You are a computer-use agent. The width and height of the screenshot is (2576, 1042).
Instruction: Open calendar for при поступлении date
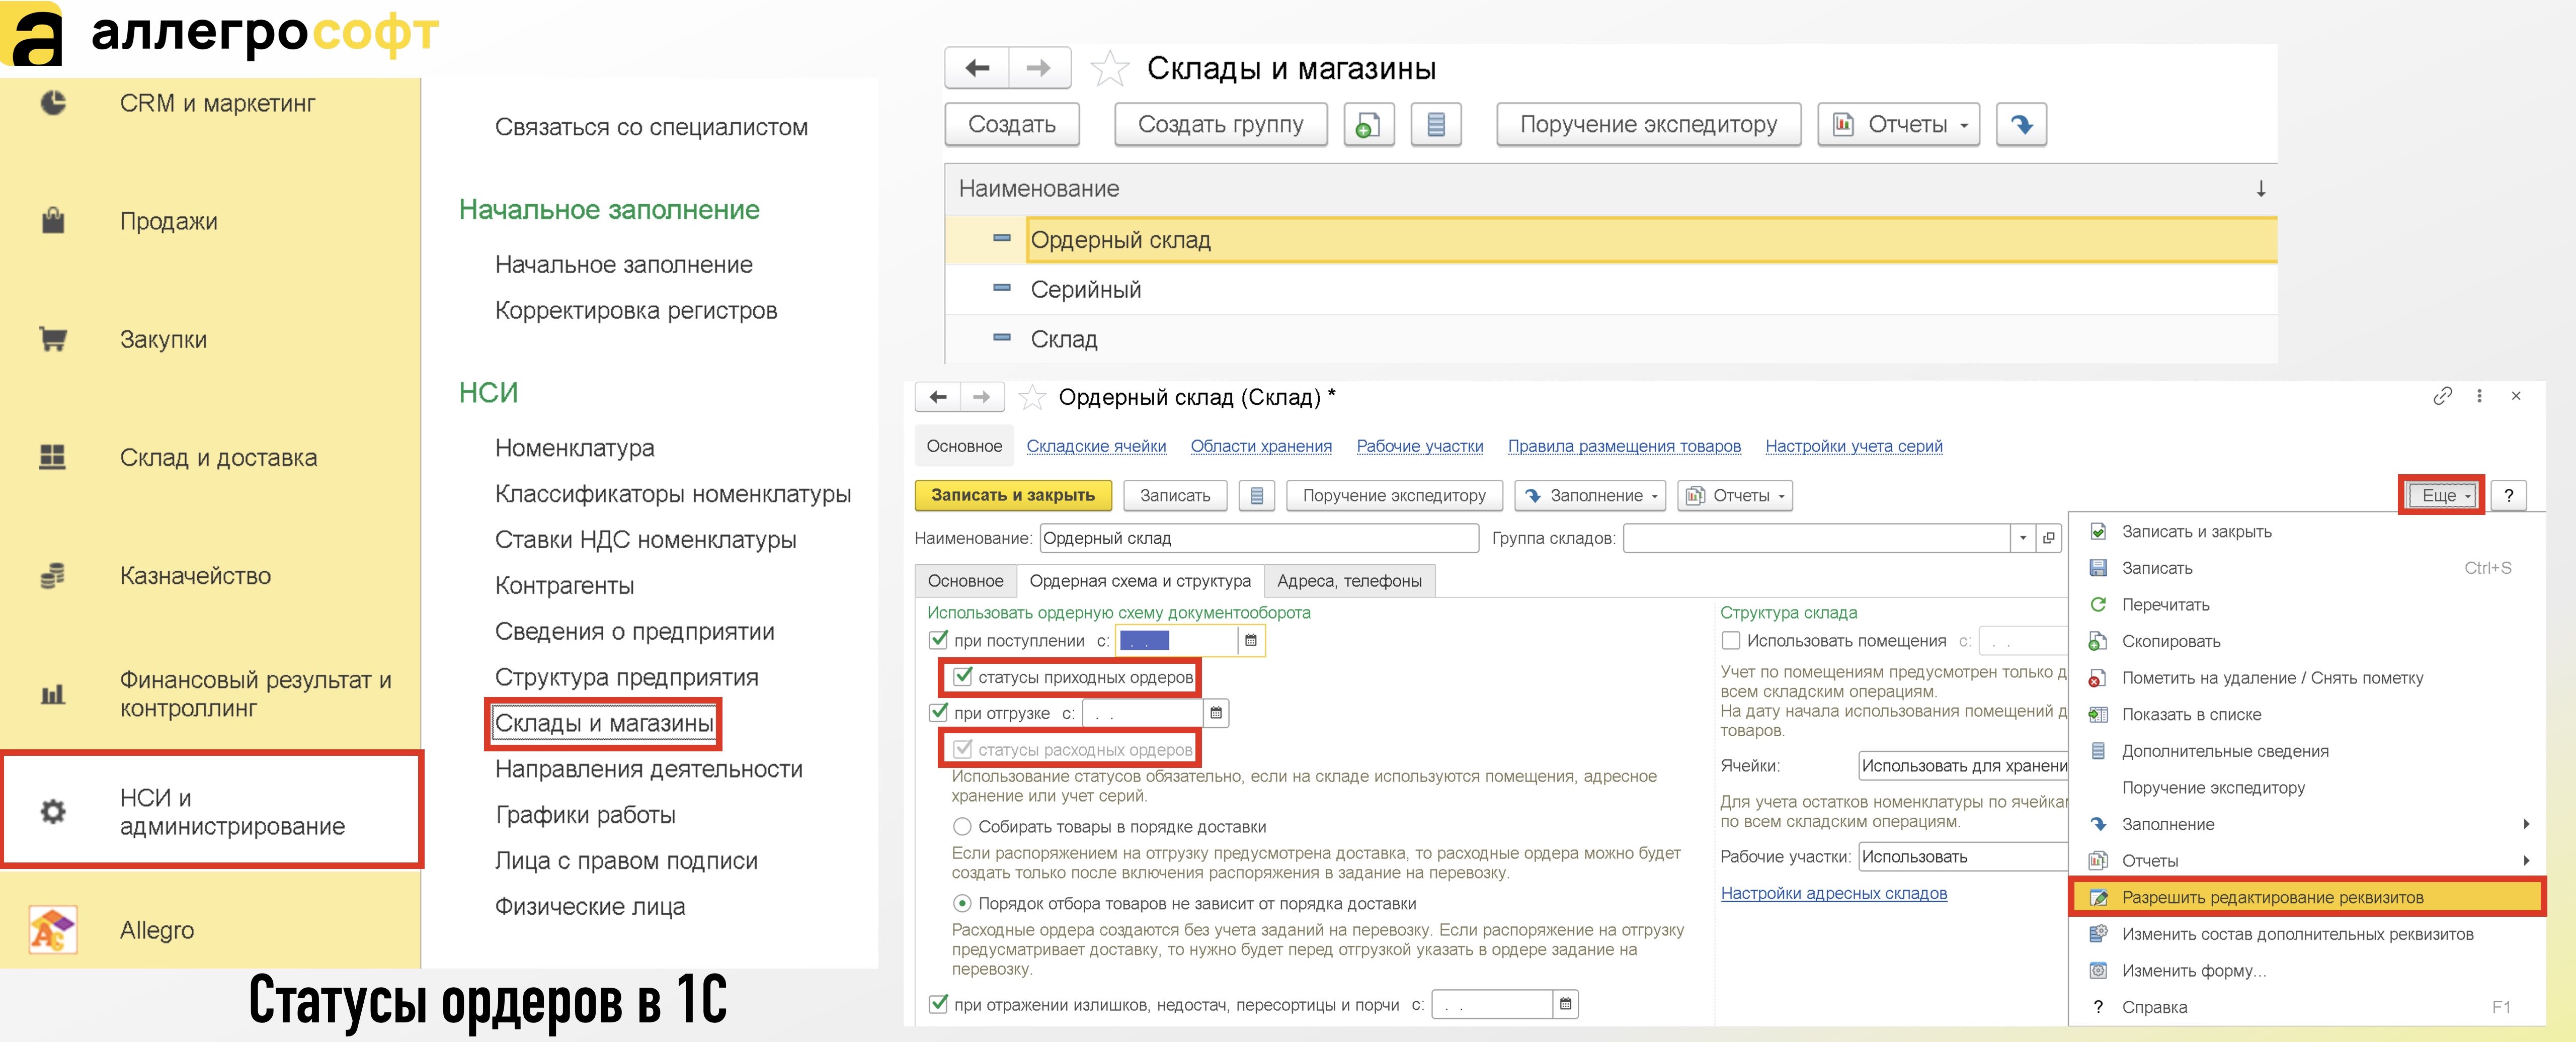[x=1250, y=640]
